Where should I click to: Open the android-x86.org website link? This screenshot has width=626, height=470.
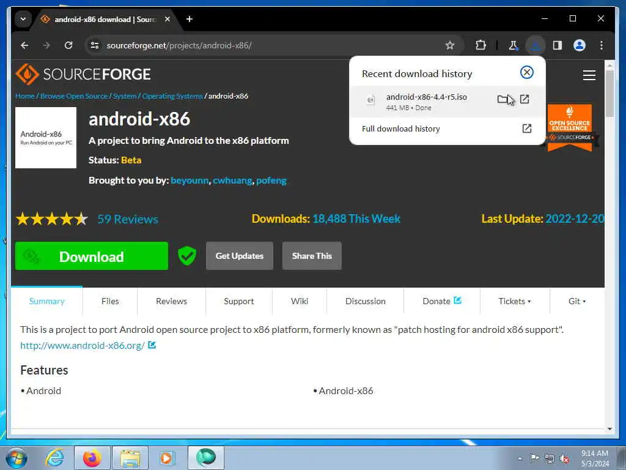[x=83, y=346]
